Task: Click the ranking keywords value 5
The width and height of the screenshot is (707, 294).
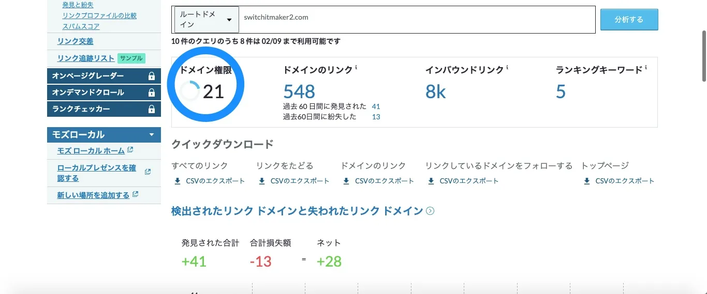Action: coord(561,91)
